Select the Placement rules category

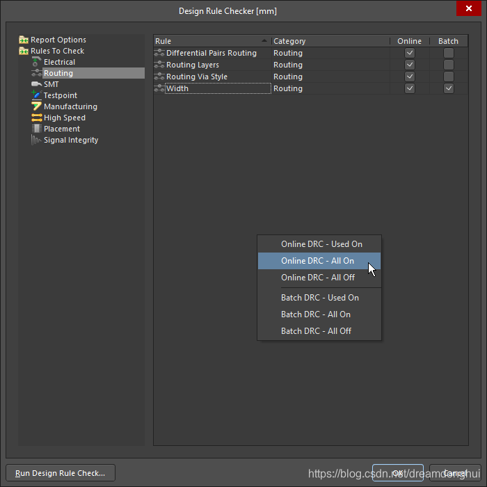click(62, 129)
